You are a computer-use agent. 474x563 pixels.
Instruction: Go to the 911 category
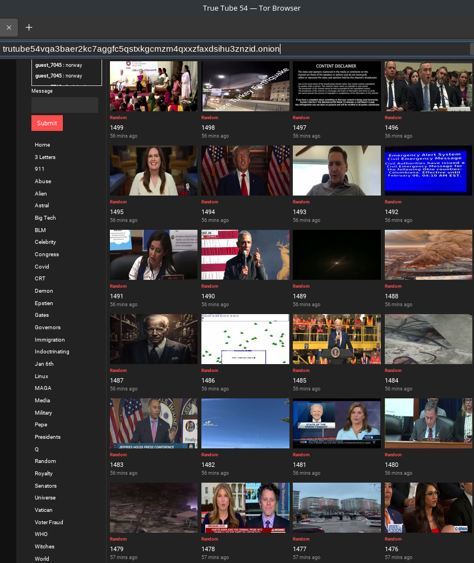(39, 169)
